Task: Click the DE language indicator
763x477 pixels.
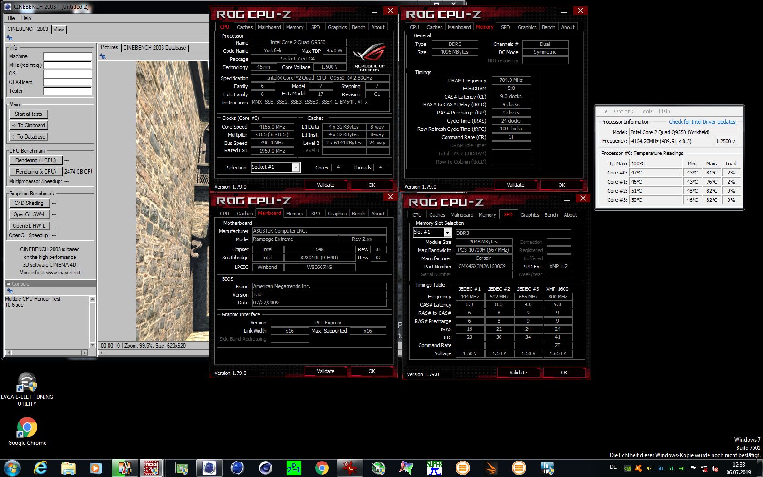Action: 613,467
